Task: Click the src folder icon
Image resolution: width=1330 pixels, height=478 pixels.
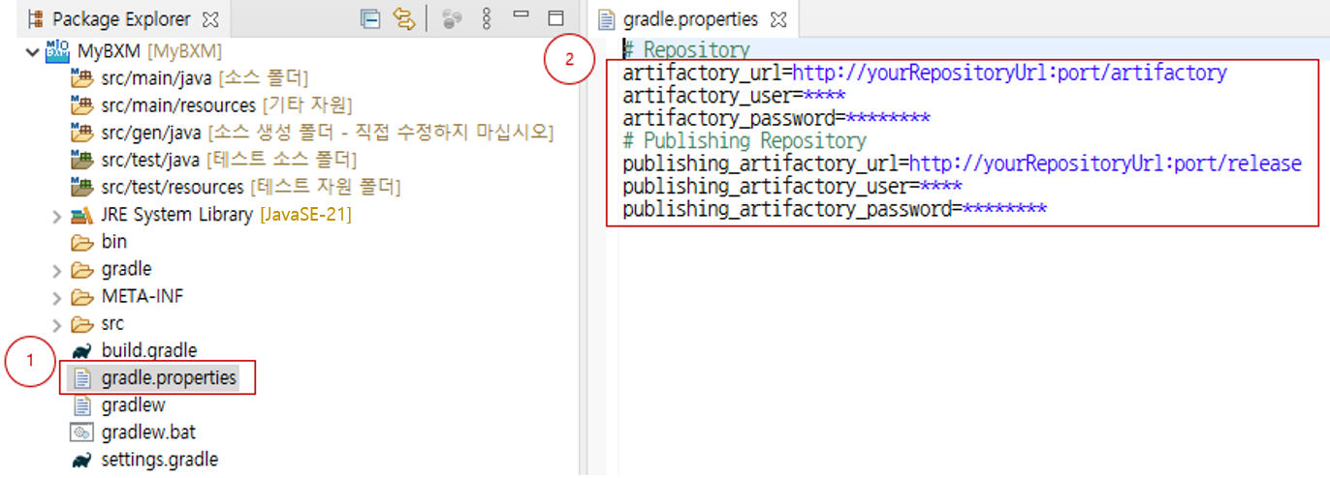Action: pyautogui.click(x=82, y=323)
